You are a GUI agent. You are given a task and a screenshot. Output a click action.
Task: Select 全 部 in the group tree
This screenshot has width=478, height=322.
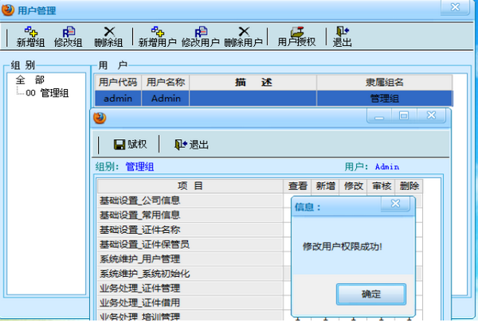[30, 80]
